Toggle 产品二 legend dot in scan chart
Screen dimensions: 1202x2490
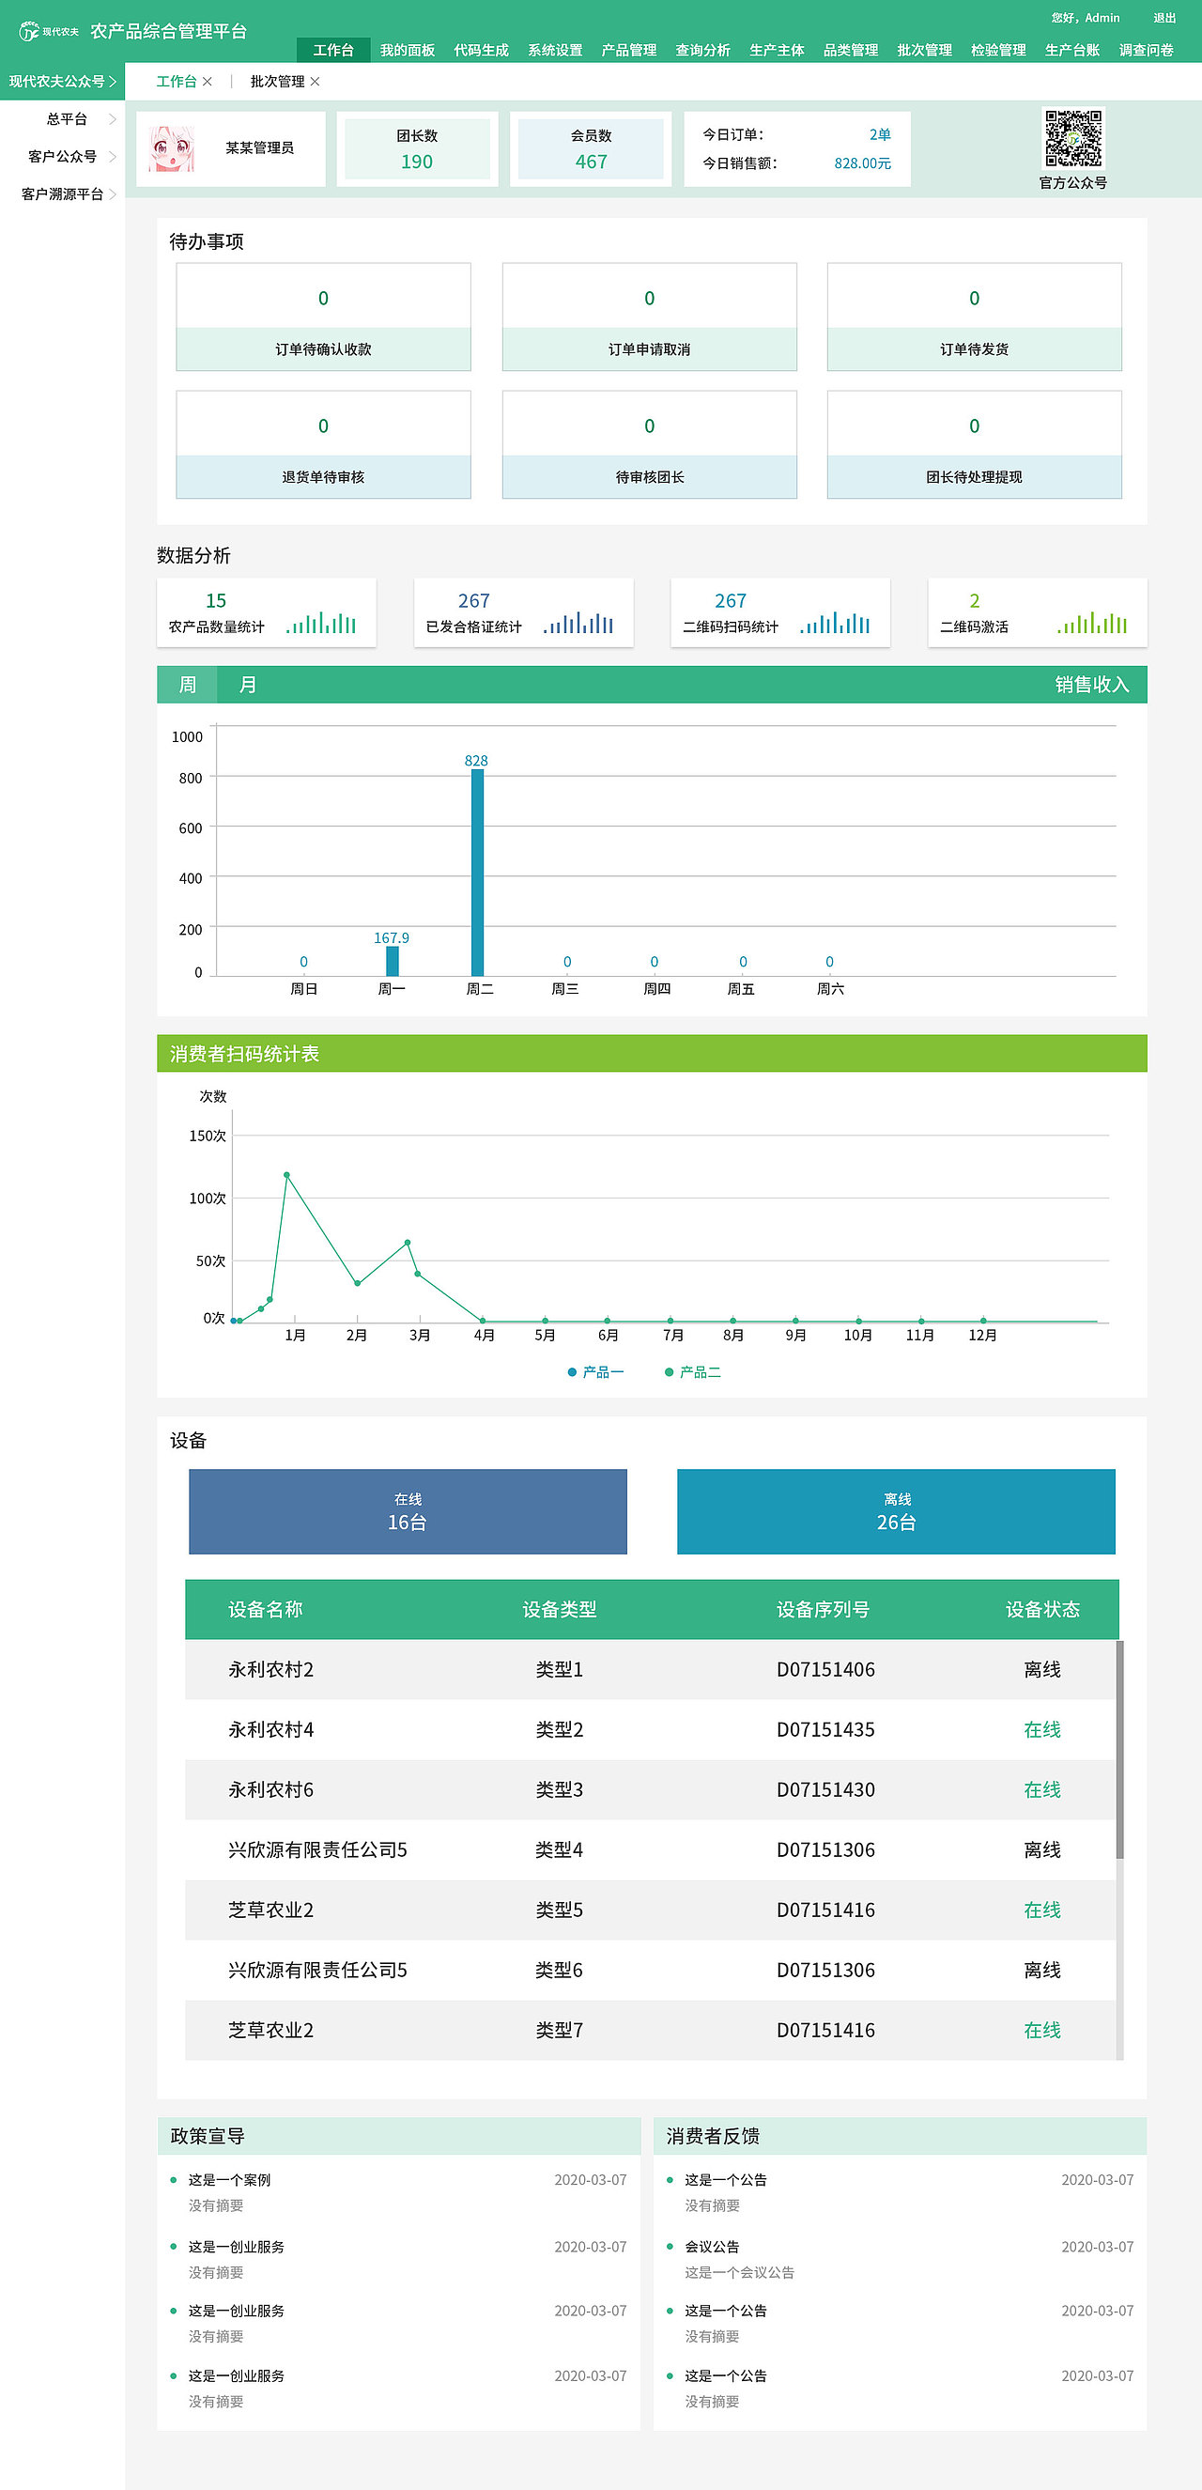pyautogui.click(x=669, y=1371)
